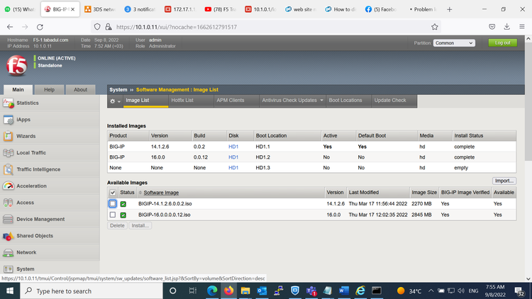
Task: Open Firefox application menu
Action: pos(522,27)
